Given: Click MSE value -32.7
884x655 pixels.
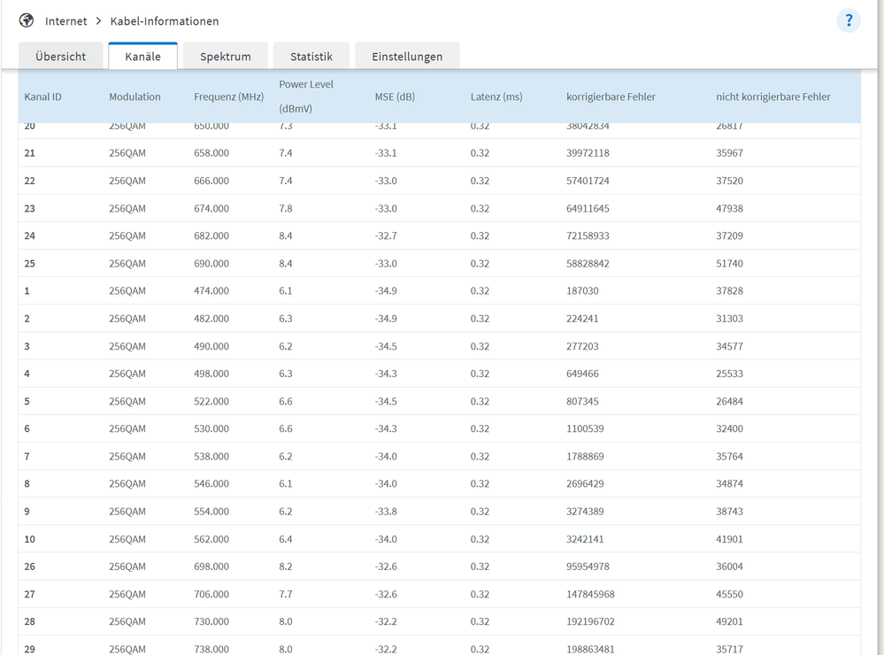Looking at the screenshot, I should click(x=386, y=235).
